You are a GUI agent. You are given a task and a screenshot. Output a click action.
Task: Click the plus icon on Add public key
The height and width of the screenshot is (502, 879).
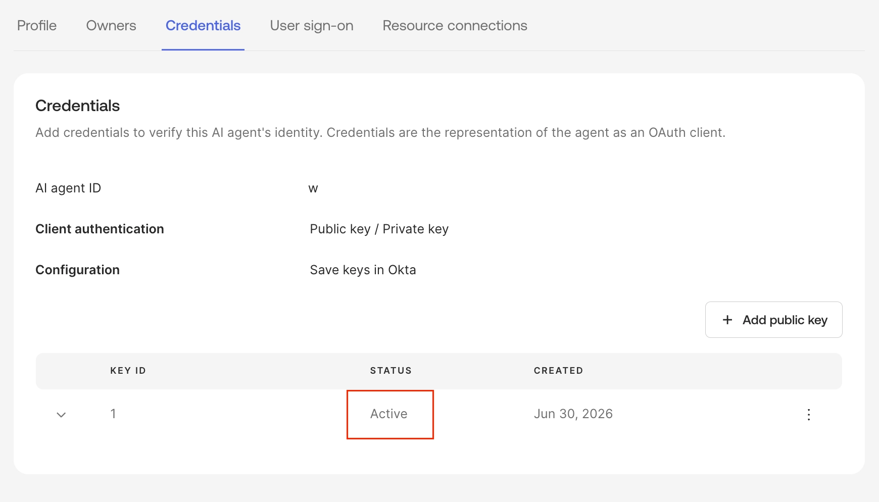tap(727, 320)
